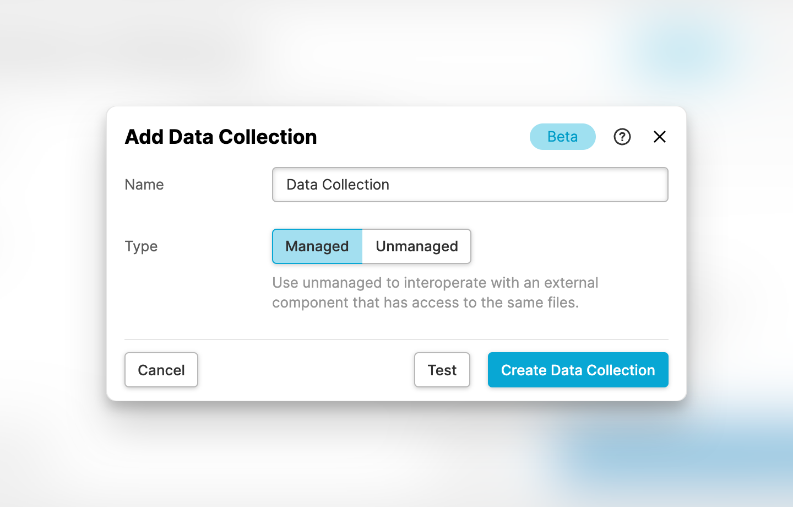Viewport: 793px width, 507px height.
Task: Click the Name field label
Action: (x=144, y=185)
